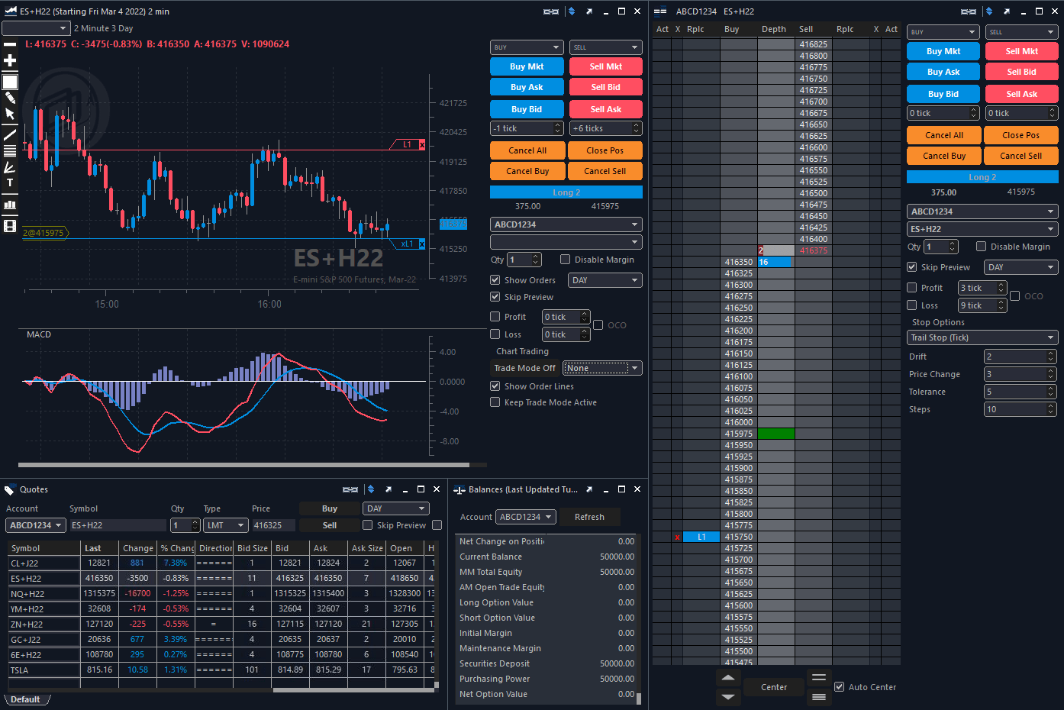
Task: Select the horizontal lines tool in chart
Action: [10, 150]
